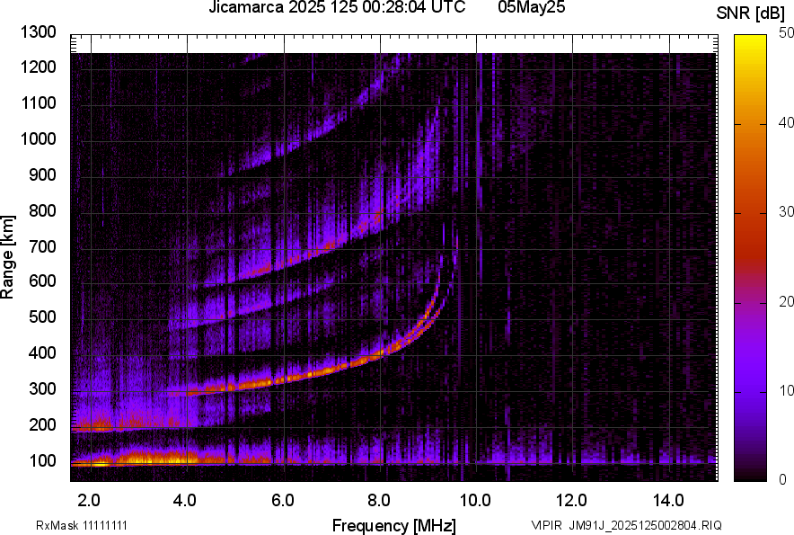Viewport: 794px width, 535px height.
Task: Click range tick label '1000'
Action: coord(38,138)
